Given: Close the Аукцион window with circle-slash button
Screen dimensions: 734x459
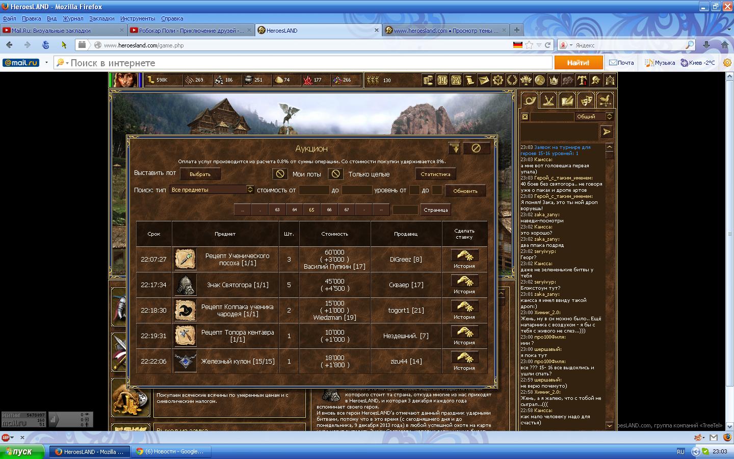Looking at the screenshot, I should coord(476,148).
